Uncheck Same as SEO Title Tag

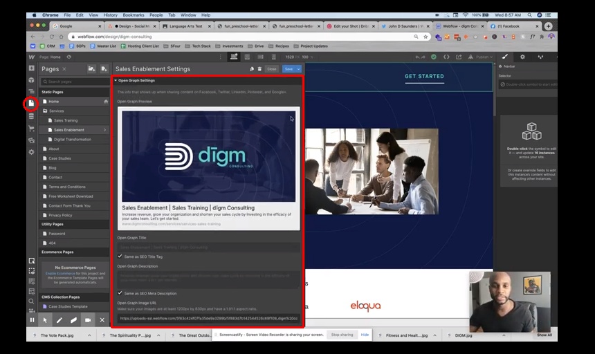[120, 257]
